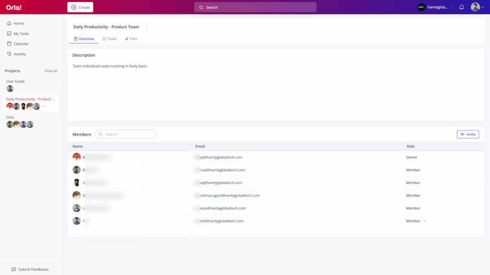This screenshot has width=490, height=275.
Task: Switch to the Tasks tab
Action: click(x=110, y=39)
